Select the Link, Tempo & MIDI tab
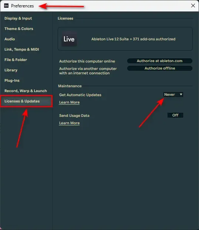199x230 pixels. pyautogui.click(x=22, y=50)
